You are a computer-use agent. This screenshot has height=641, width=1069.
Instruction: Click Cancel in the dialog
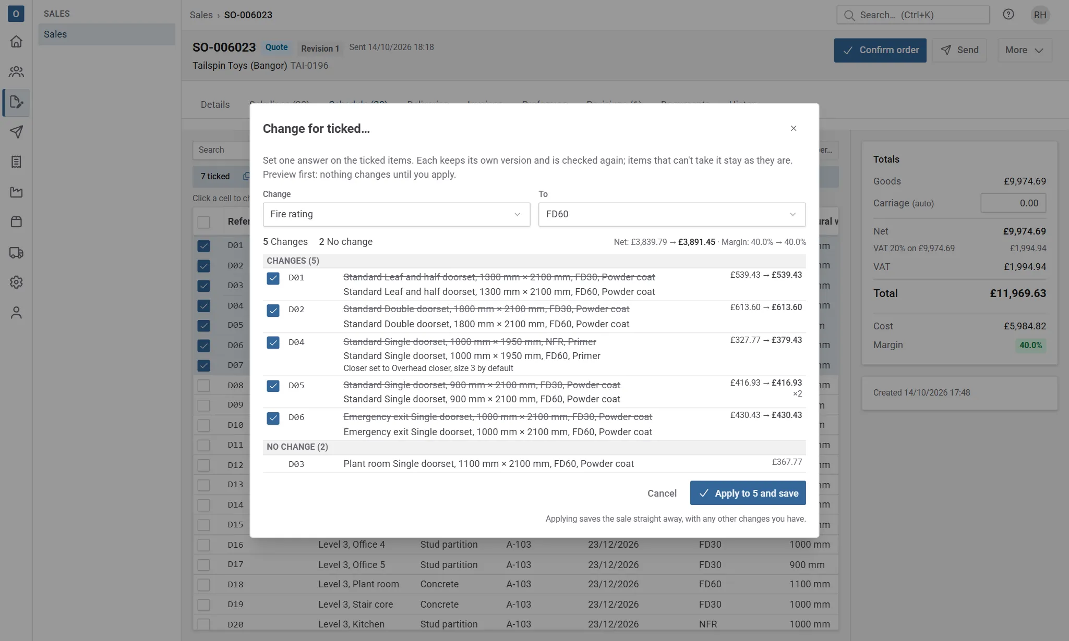tap(662, 493)
